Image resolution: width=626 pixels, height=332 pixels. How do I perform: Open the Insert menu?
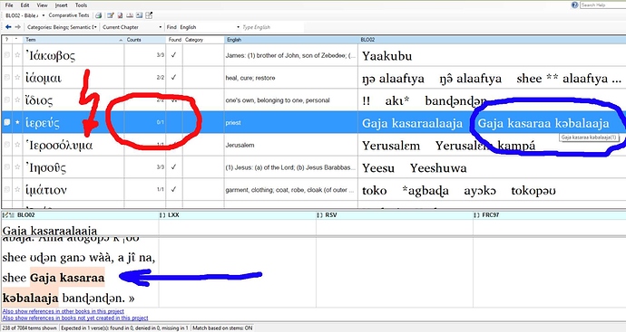coord(61,5)
